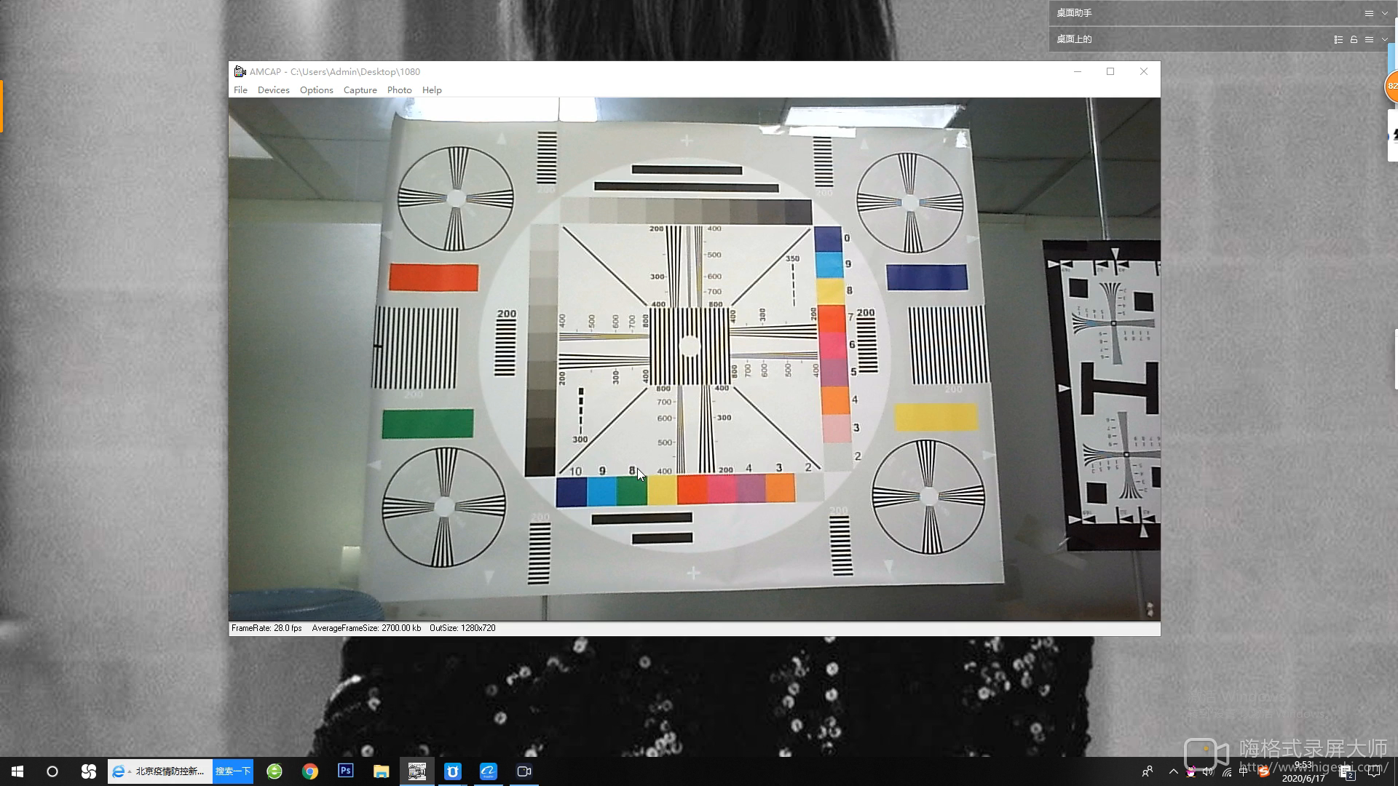Click the FrameRate 28.0 fps status text
The height and width of the screenshot is (786, 1398).
(266, 628)
